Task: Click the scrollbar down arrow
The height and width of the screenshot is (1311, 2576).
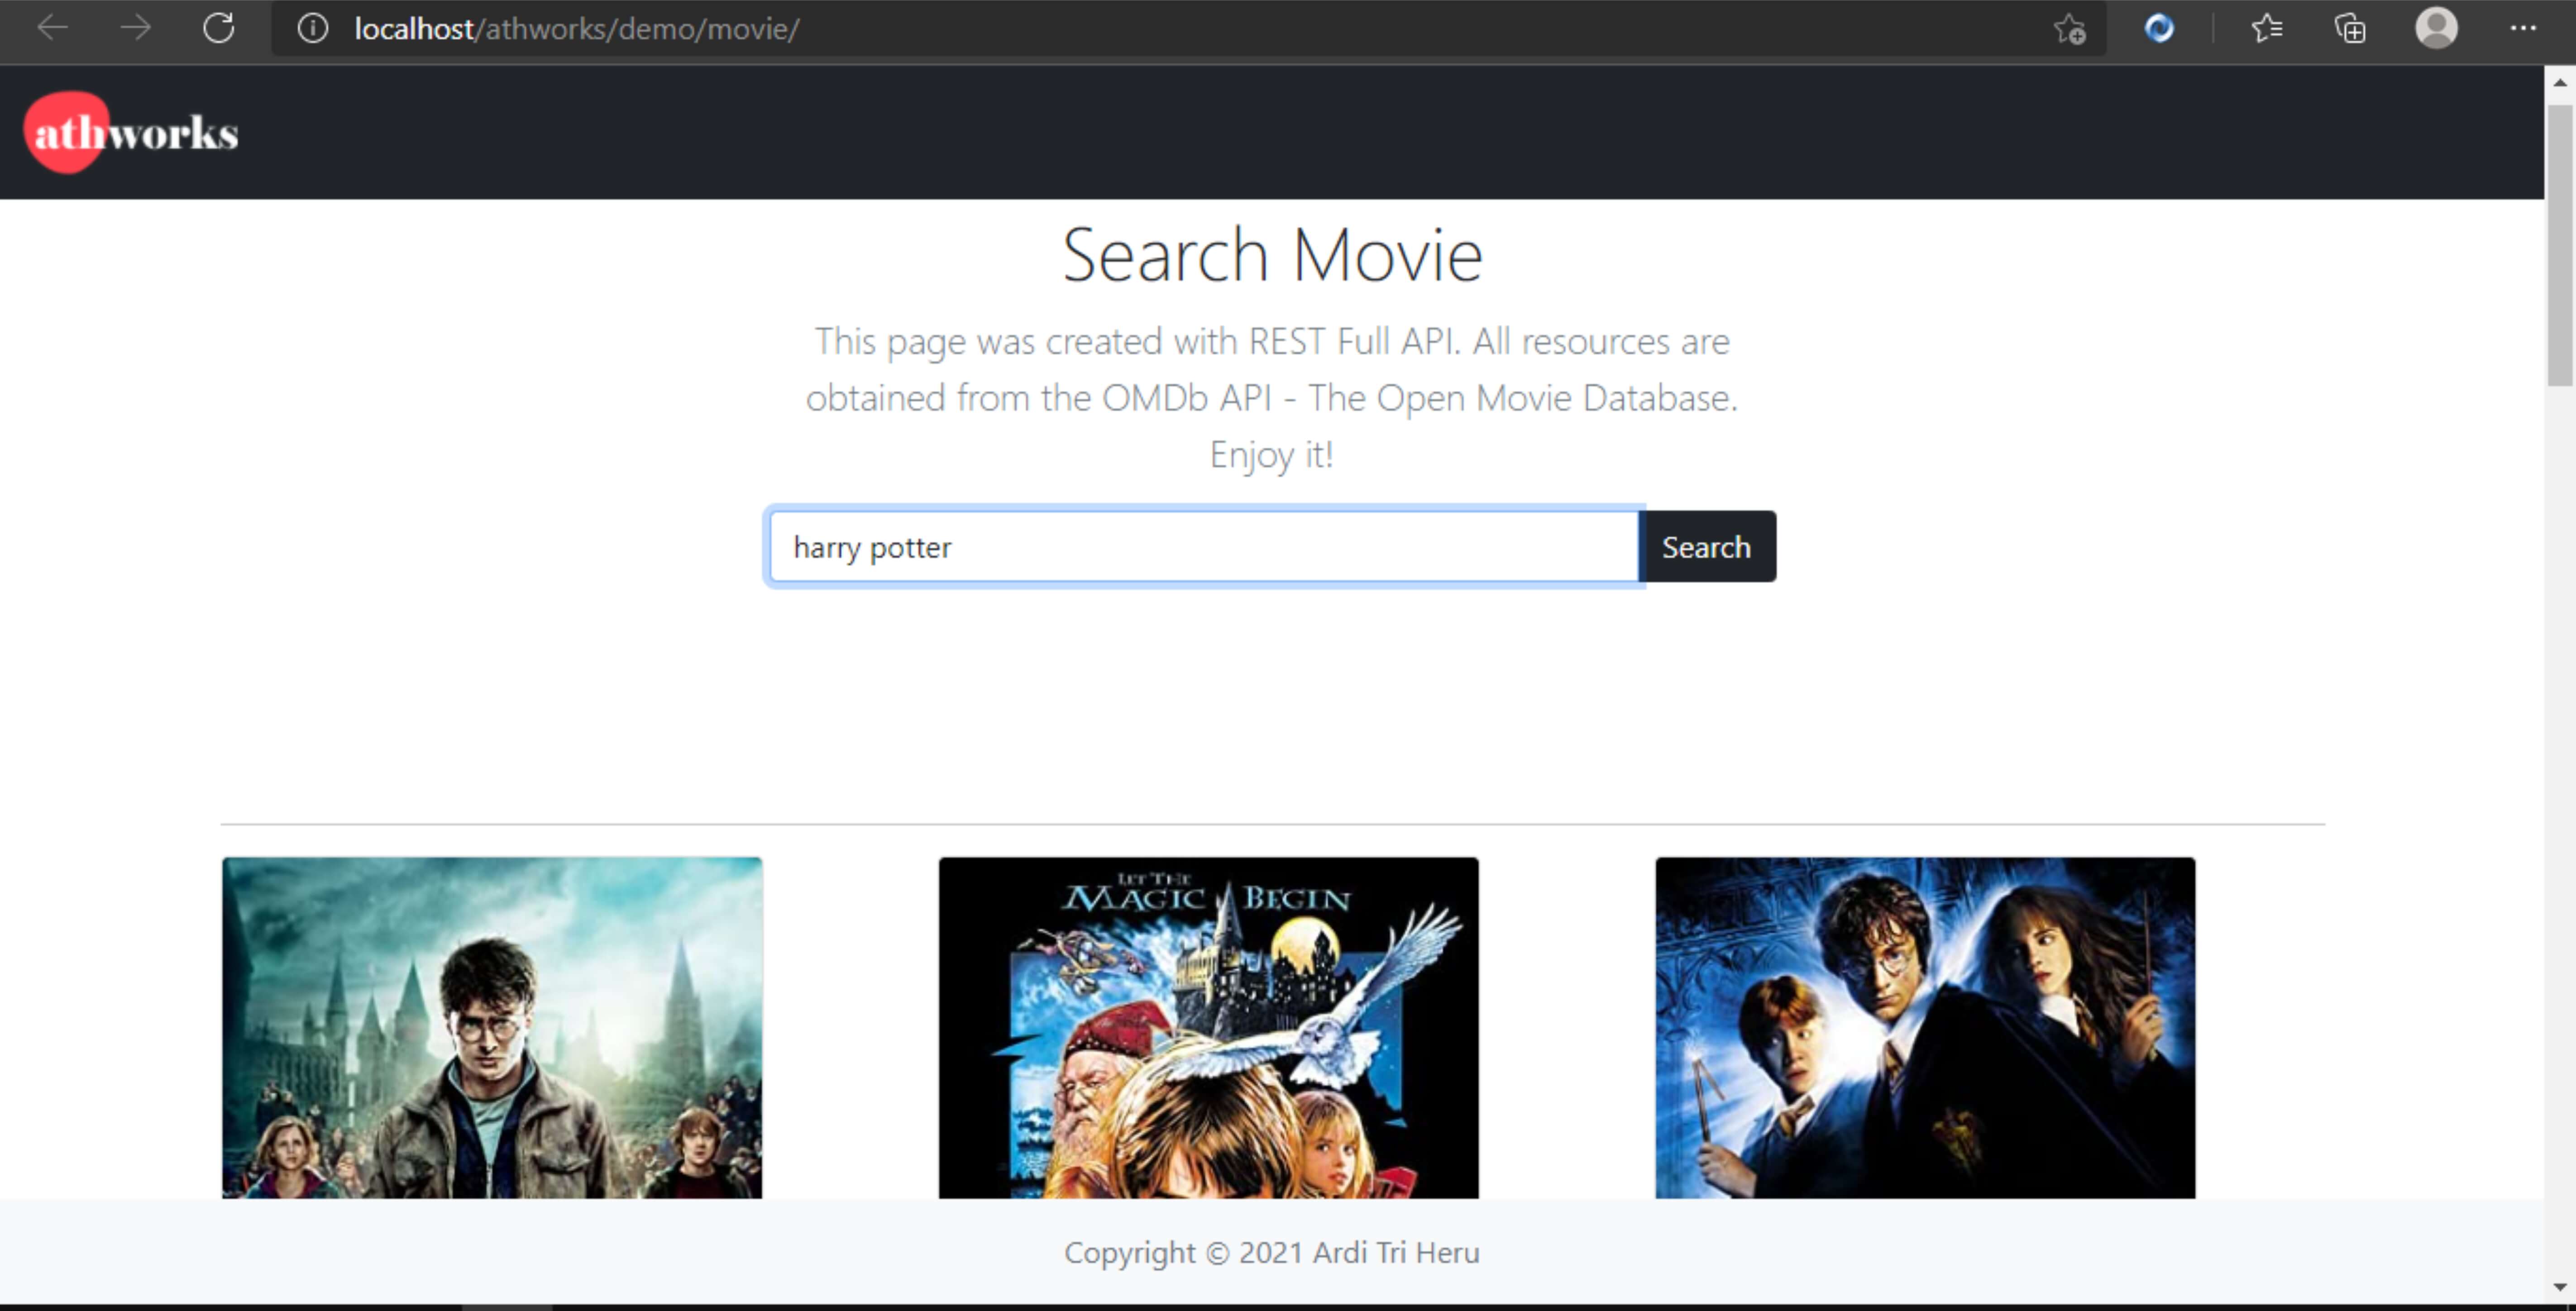Action: point(2560,1287)
